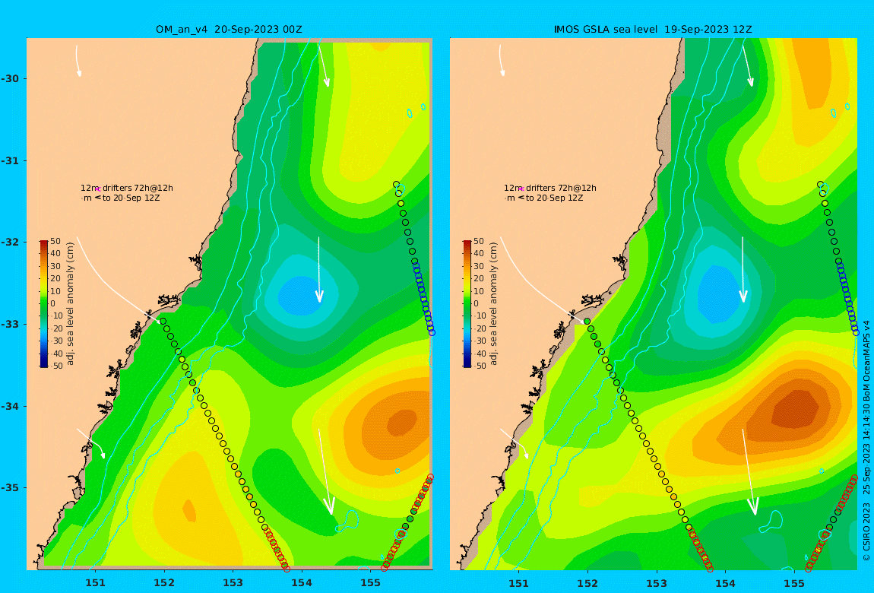Click longitude 153 under the OM_an_v4 map
Viewport: 874px width, 593px height.
pyautogui.click(x=233, y=583)
